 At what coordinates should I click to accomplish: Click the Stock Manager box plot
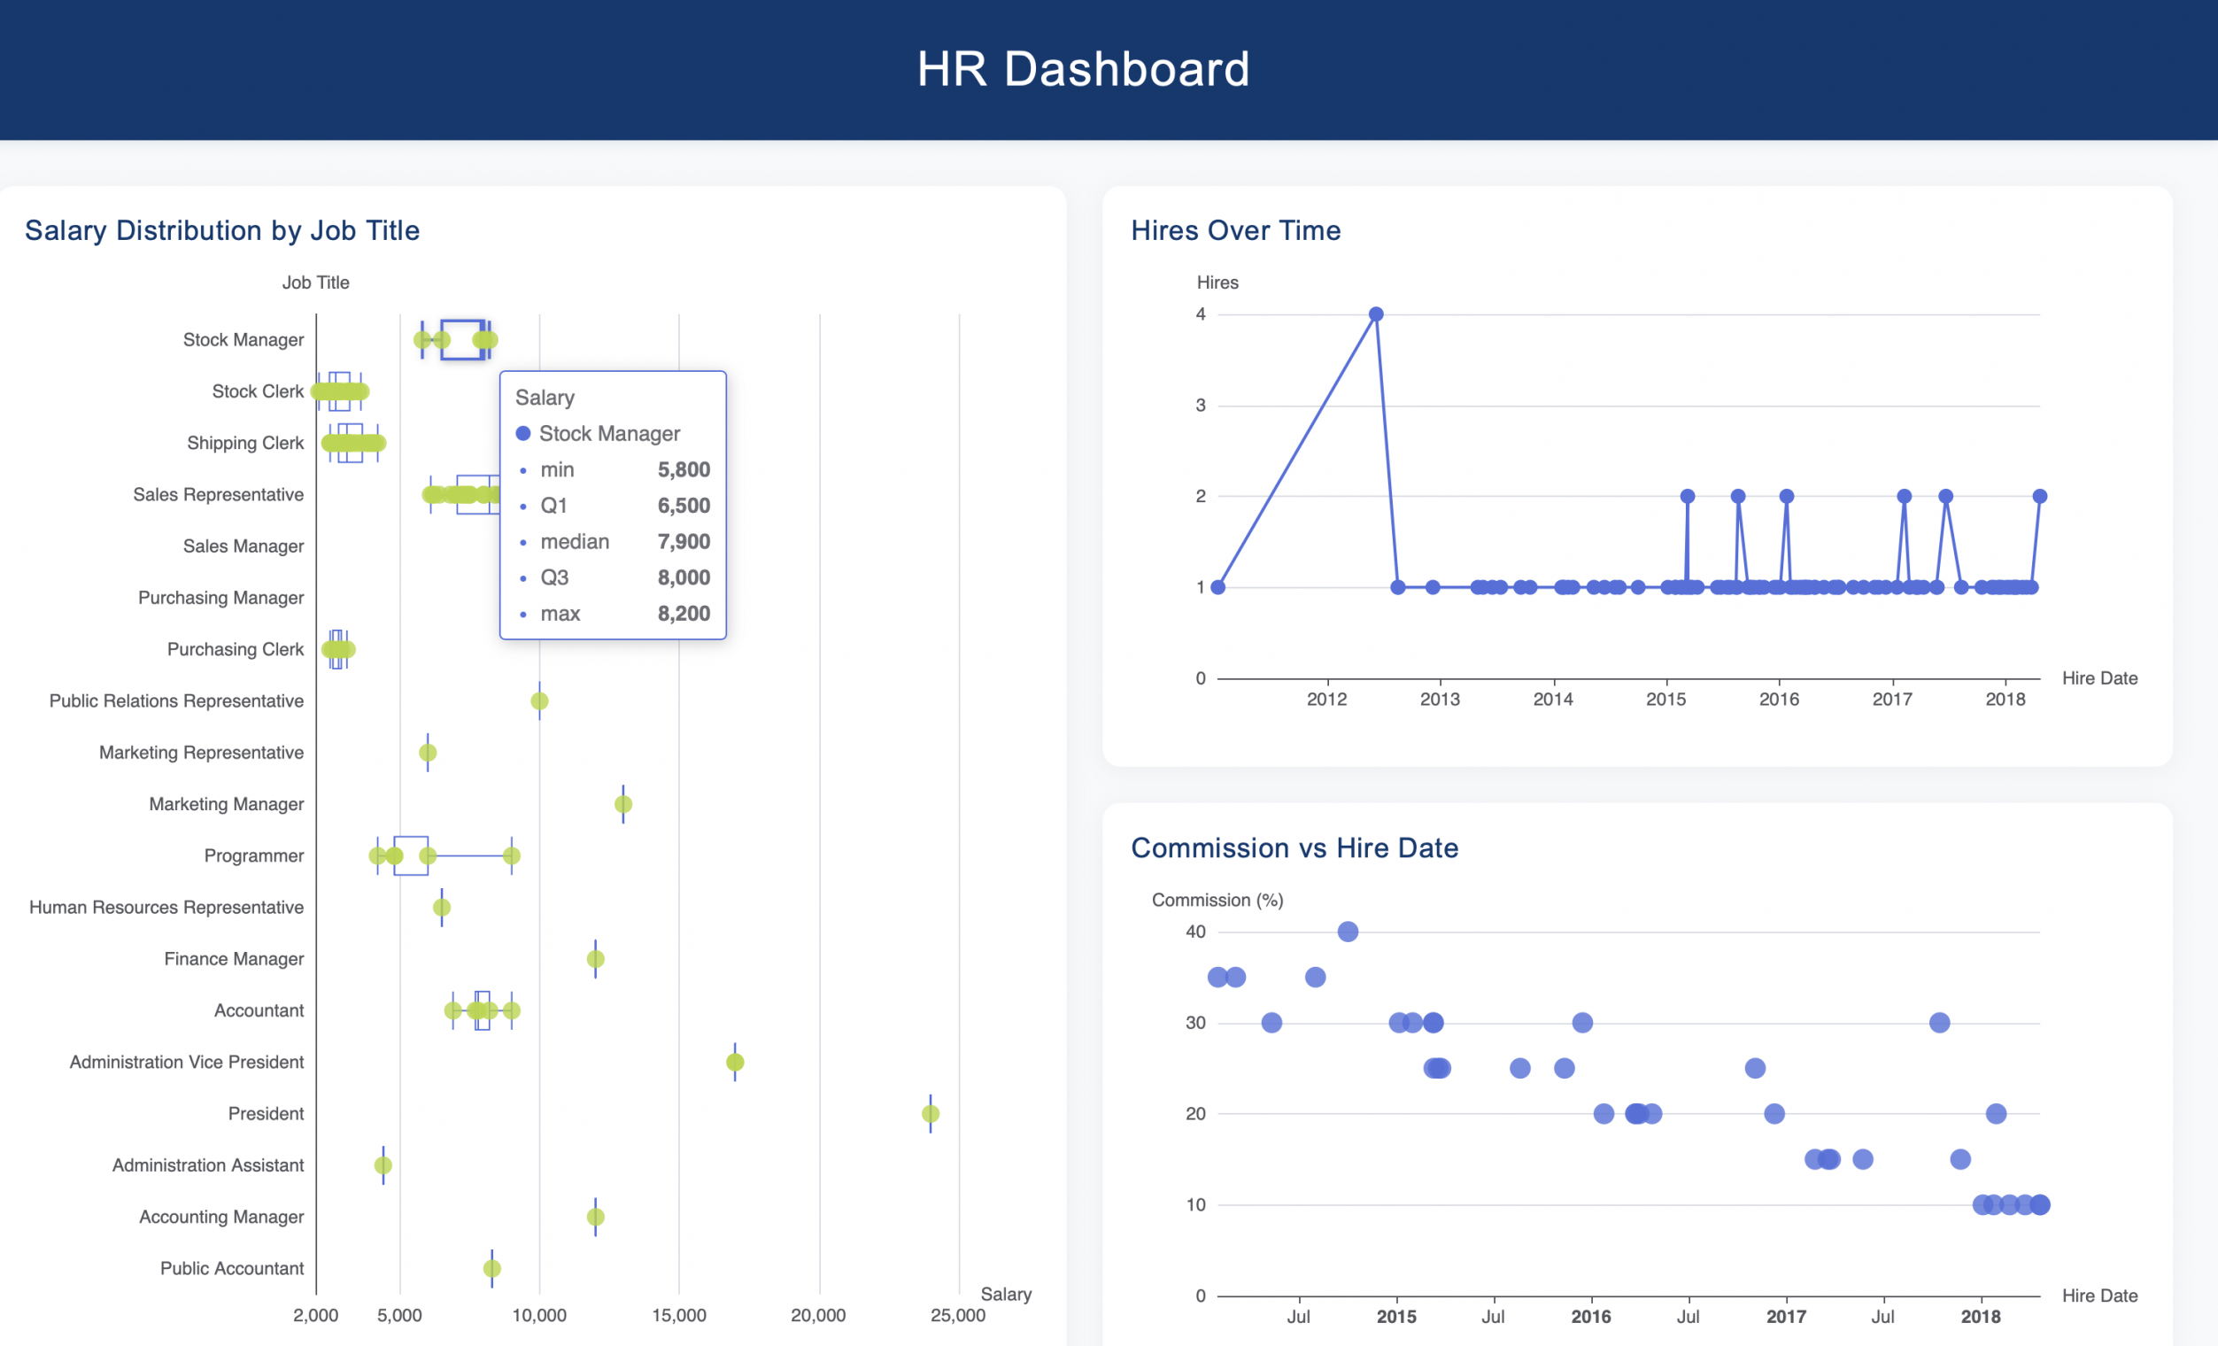[x=464, y=339]
